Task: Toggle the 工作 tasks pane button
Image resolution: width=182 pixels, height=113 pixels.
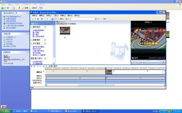Action: (54, 19)
